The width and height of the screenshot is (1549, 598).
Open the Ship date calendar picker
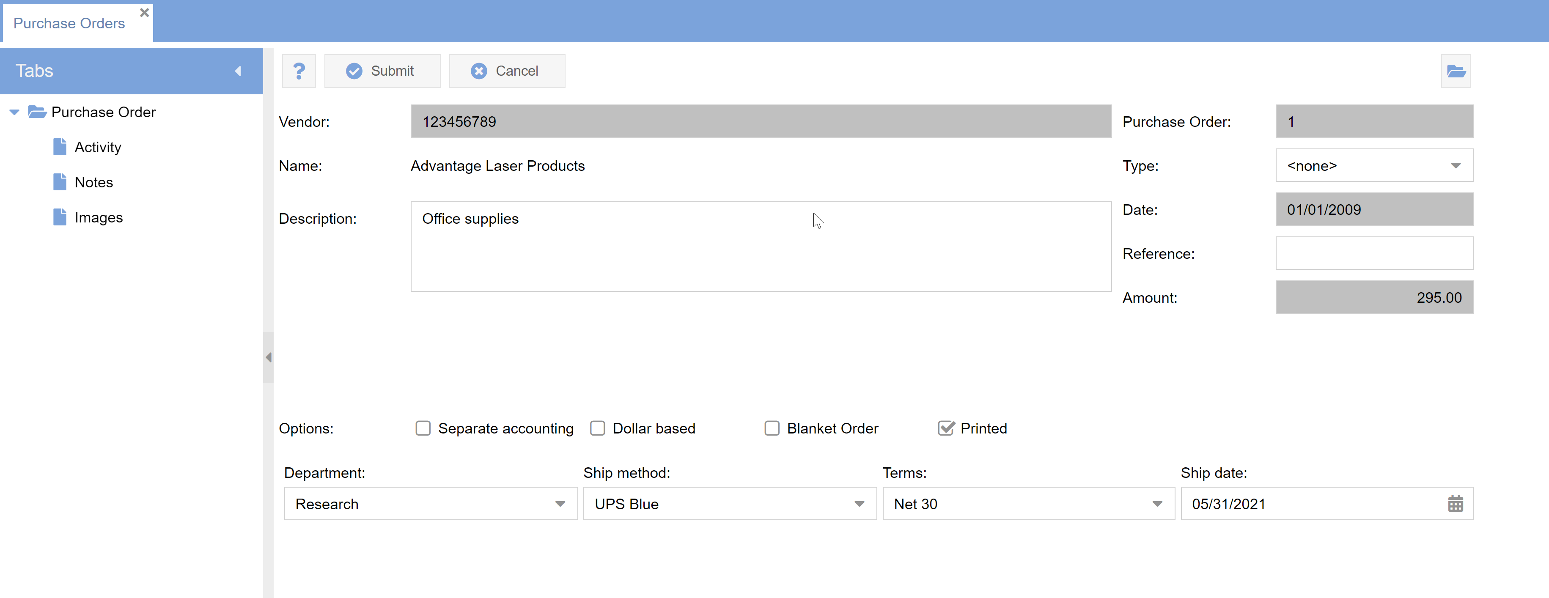pyautogui.click(x=1455, y=504)
